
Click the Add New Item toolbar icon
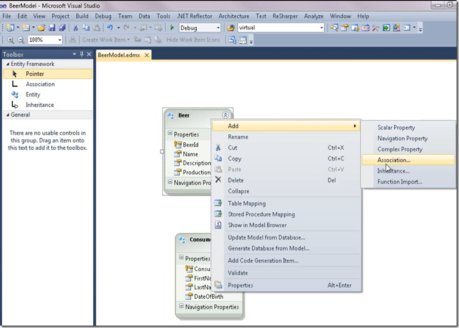[26, 28]
